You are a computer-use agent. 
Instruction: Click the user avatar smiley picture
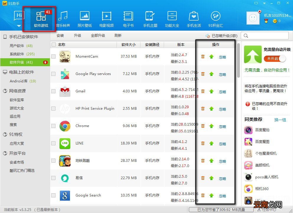pos(253,18)
